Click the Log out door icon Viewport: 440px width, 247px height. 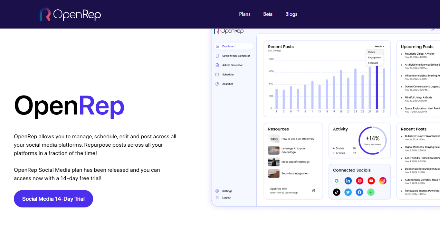click(x=217, y=197)
